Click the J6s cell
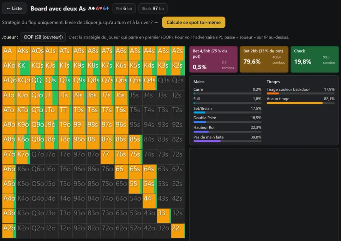Viewport: 341px width, 241px height. click(121, 98)
